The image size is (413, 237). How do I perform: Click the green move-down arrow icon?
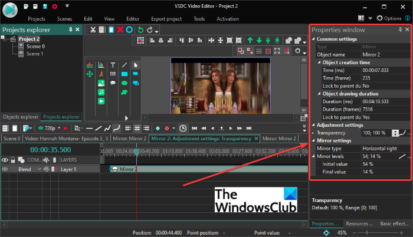[259, 40]
